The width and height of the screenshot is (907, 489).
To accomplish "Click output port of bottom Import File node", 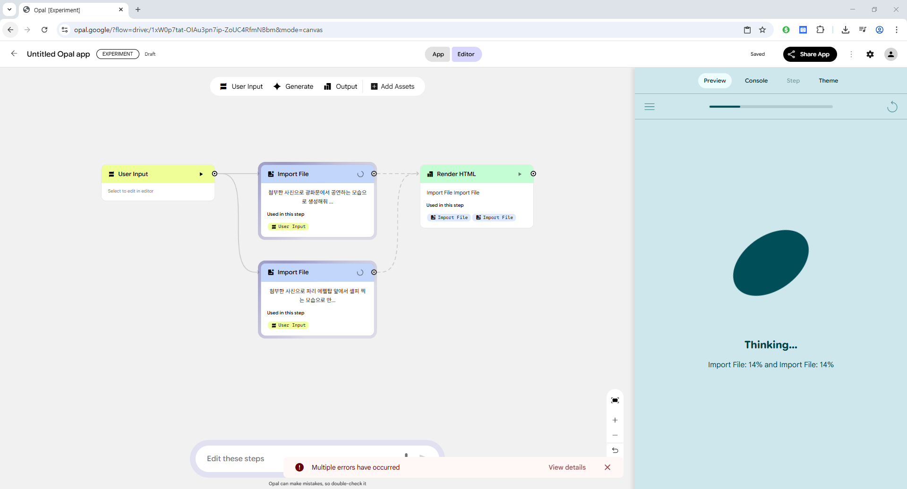I will (374, 272).
